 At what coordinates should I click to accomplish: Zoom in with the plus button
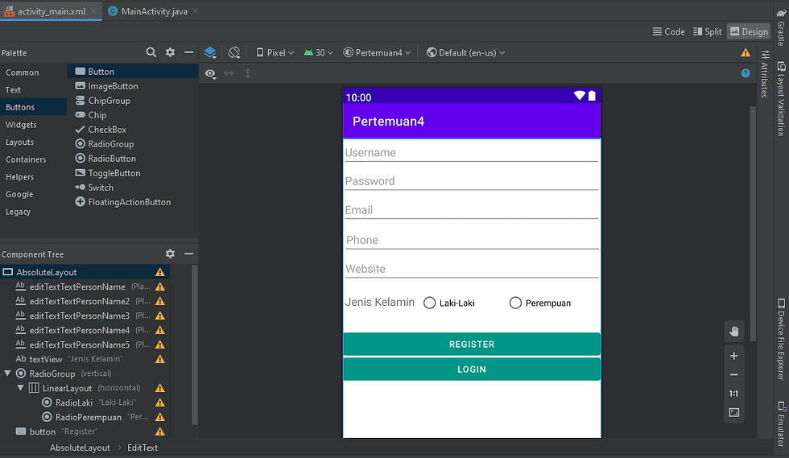click(x=734, y=356)
